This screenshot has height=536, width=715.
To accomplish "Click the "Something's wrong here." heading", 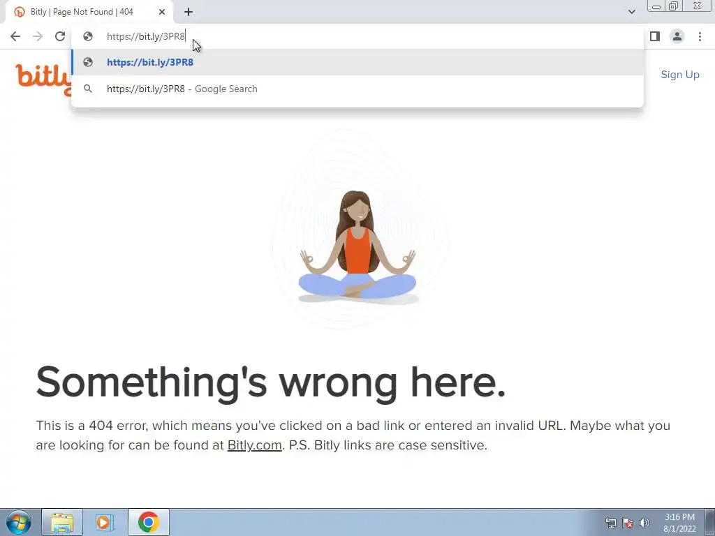I will (271, 383).
